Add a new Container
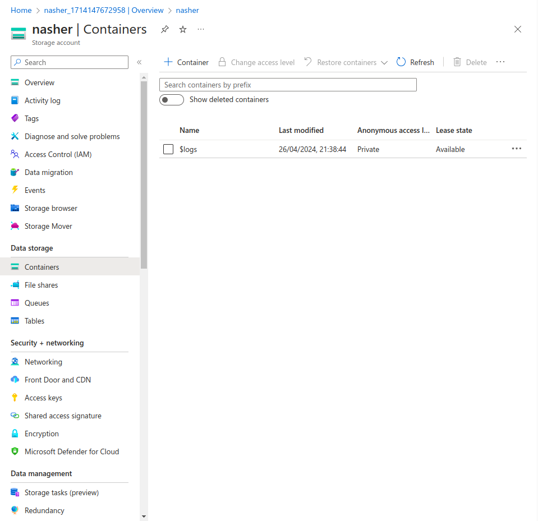Screen dimensions: 538x521 [186, 62]
